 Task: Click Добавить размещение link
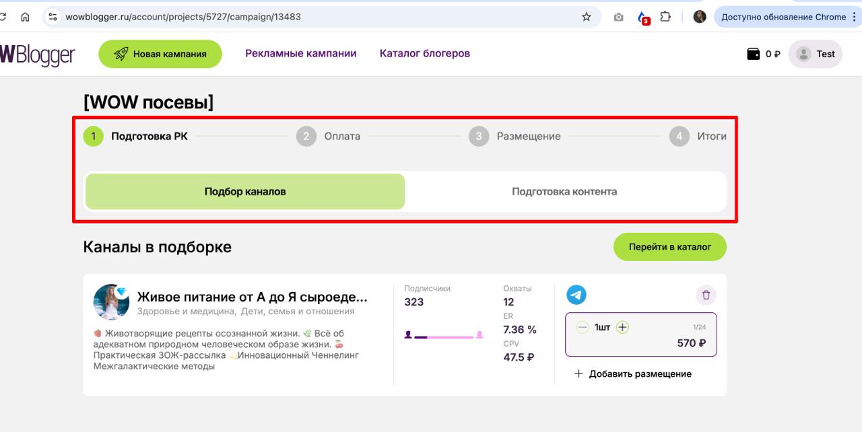click(x=632, y=374)
